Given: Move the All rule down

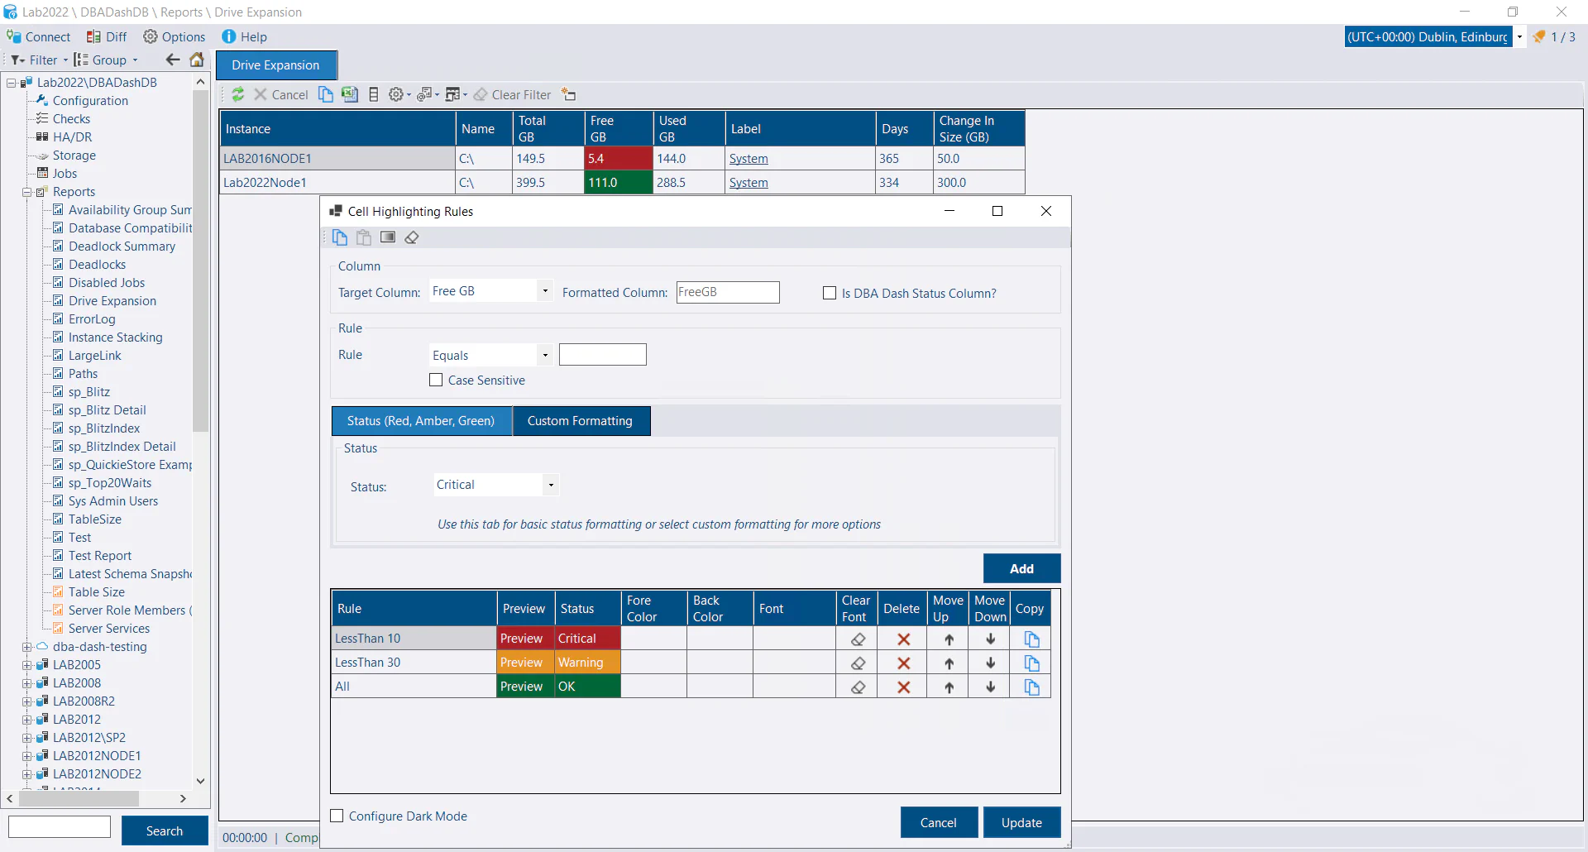Looking at the screenshot, I should click(991, 687).
